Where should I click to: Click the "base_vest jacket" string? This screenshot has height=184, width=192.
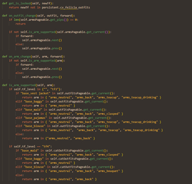[x=36, y=93]
